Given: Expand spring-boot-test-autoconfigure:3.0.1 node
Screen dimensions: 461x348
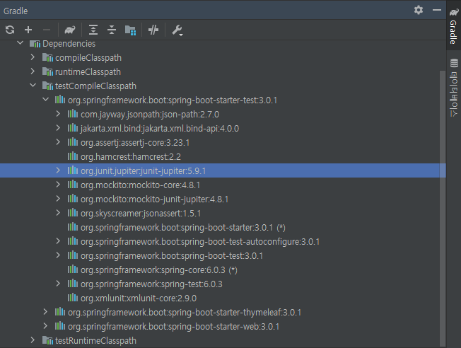Looking at the screenshot, I should [58, 241].
